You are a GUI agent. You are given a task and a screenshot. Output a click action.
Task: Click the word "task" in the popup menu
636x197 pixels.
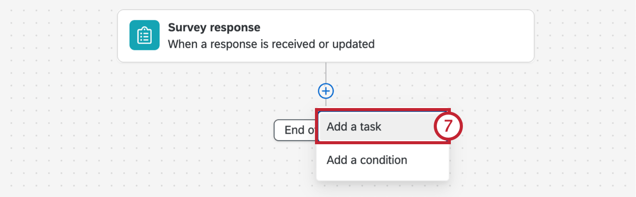pos(370,127)
